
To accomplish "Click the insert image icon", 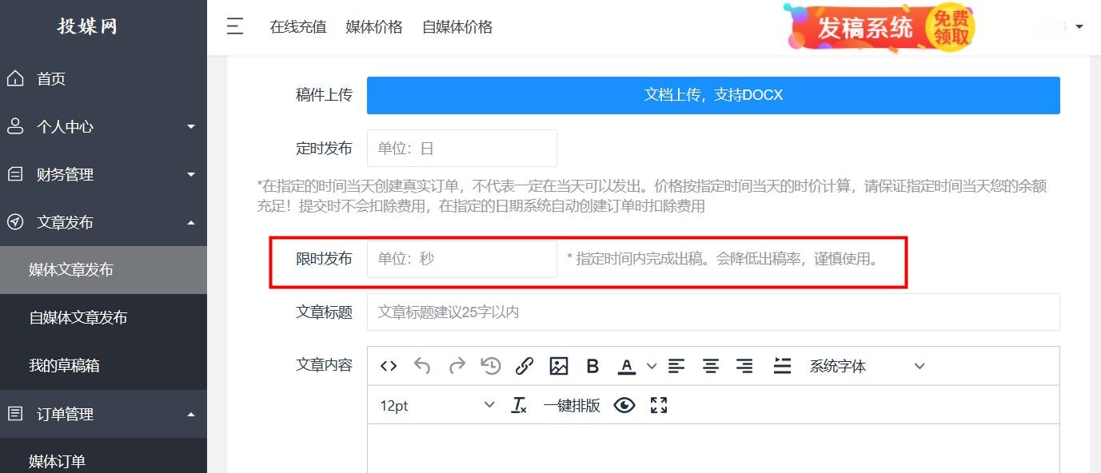I will point(558,366).
